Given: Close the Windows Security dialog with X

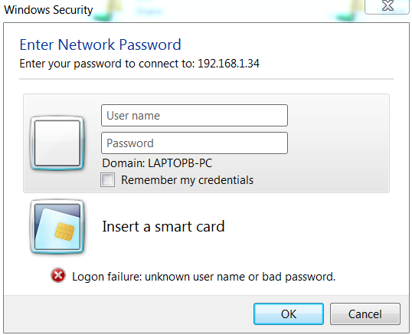Looking at the screenshot, I should click(387, 6).
